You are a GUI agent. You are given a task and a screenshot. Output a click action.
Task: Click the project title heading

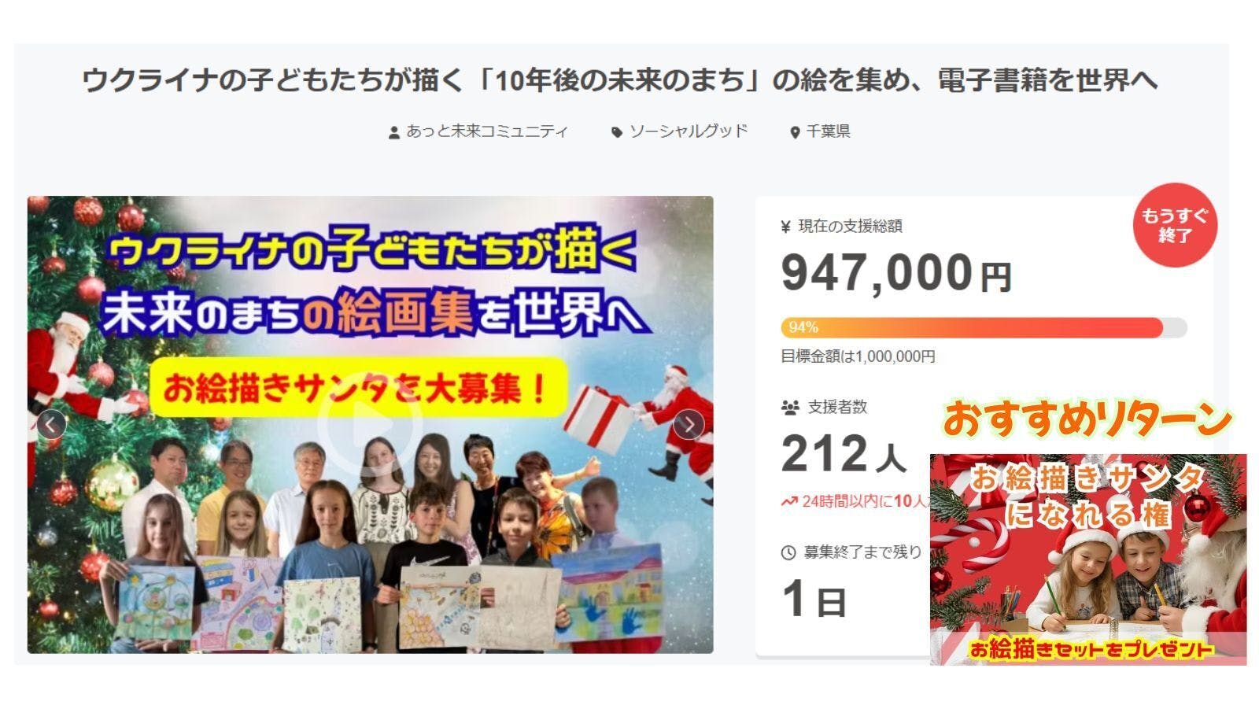click(x=620, y=80)
